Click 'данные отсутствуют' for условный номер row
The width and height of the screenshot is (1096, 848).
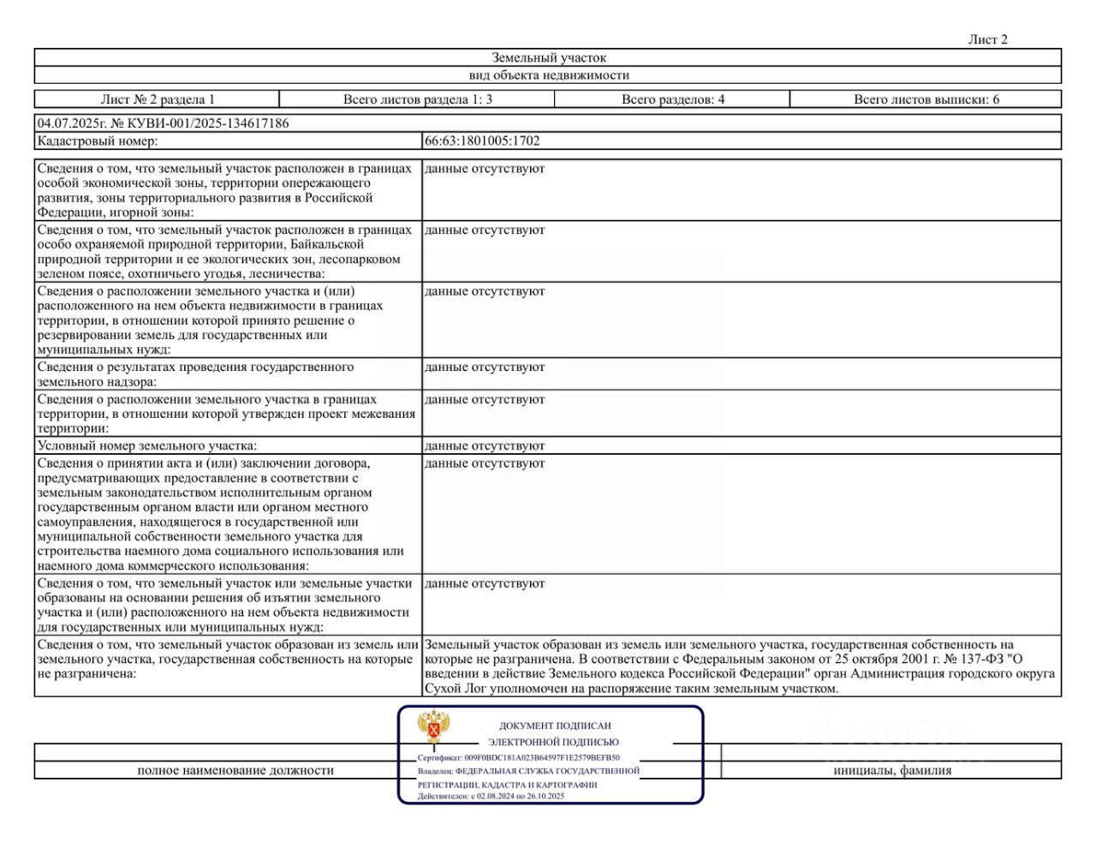tap(485, 446)
